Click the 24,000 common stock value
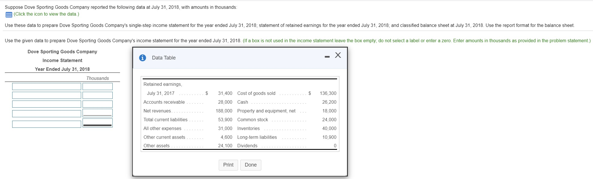The image size is (593, 179). point(329,120)
